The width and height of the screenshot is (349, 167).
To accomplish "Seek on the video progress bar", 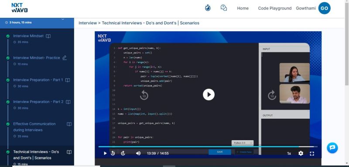I will (x=208, y=147).
